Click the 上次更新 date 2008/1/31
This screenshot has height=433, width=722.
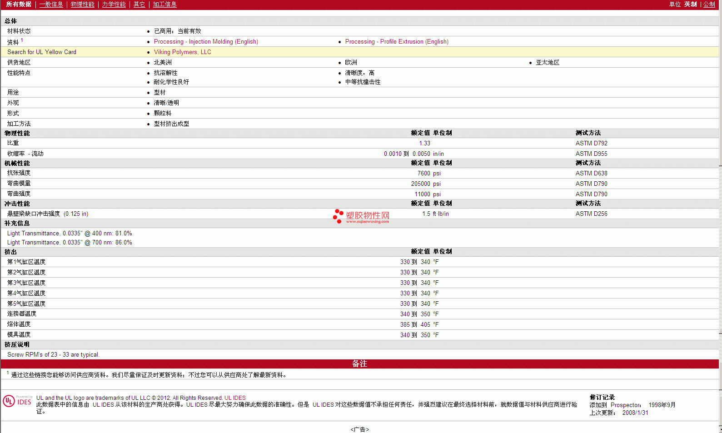635,413
